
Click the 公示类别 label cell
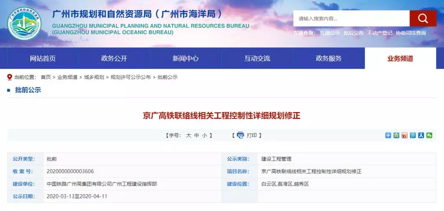pyautogui.click(x=240, y=159)
